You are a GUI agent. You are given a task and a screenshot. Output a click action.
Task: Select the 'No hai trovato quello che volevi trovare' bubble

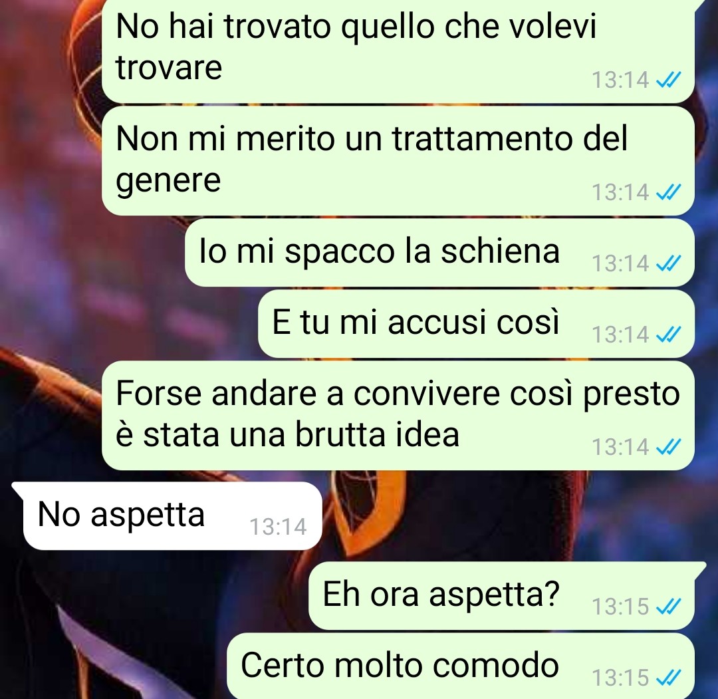[398, 51]
